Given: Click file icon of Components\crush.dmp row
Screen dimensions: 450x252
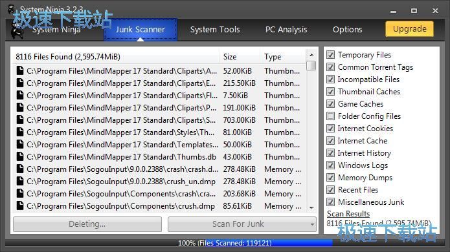Looking at the screenshot, I should pyautogui.click(x=20, y=206).
